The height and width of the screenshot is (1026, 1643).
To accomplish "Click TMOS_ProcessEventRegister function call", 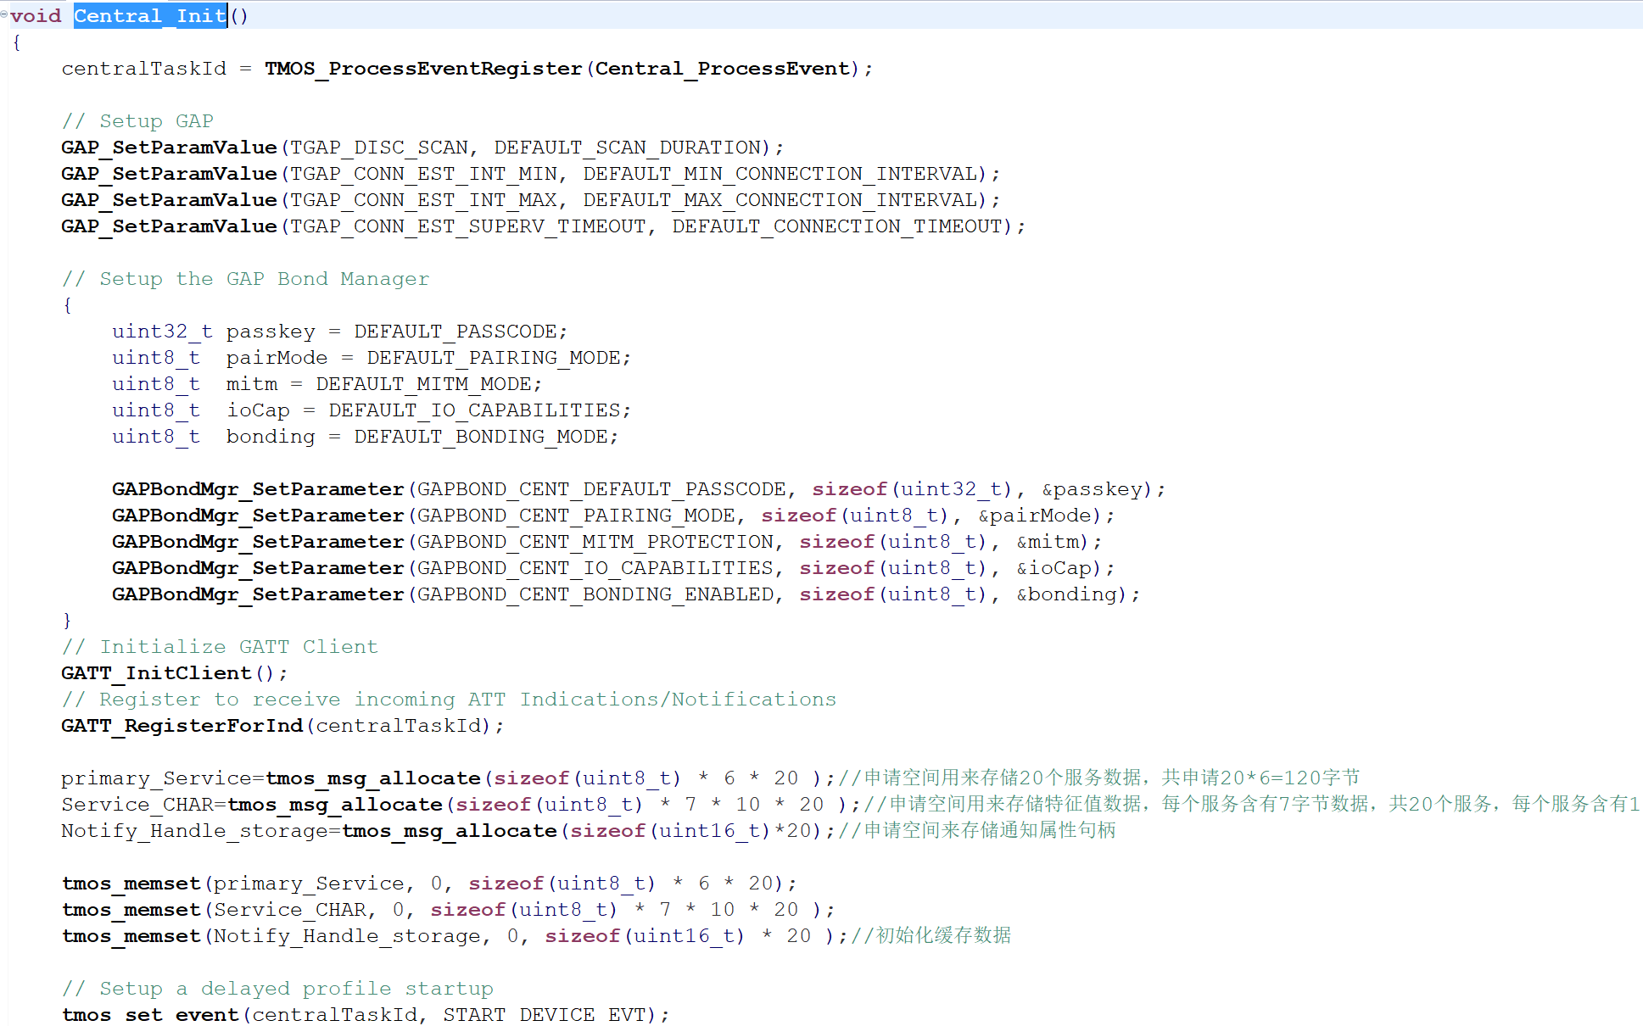I will pos(423,69).
